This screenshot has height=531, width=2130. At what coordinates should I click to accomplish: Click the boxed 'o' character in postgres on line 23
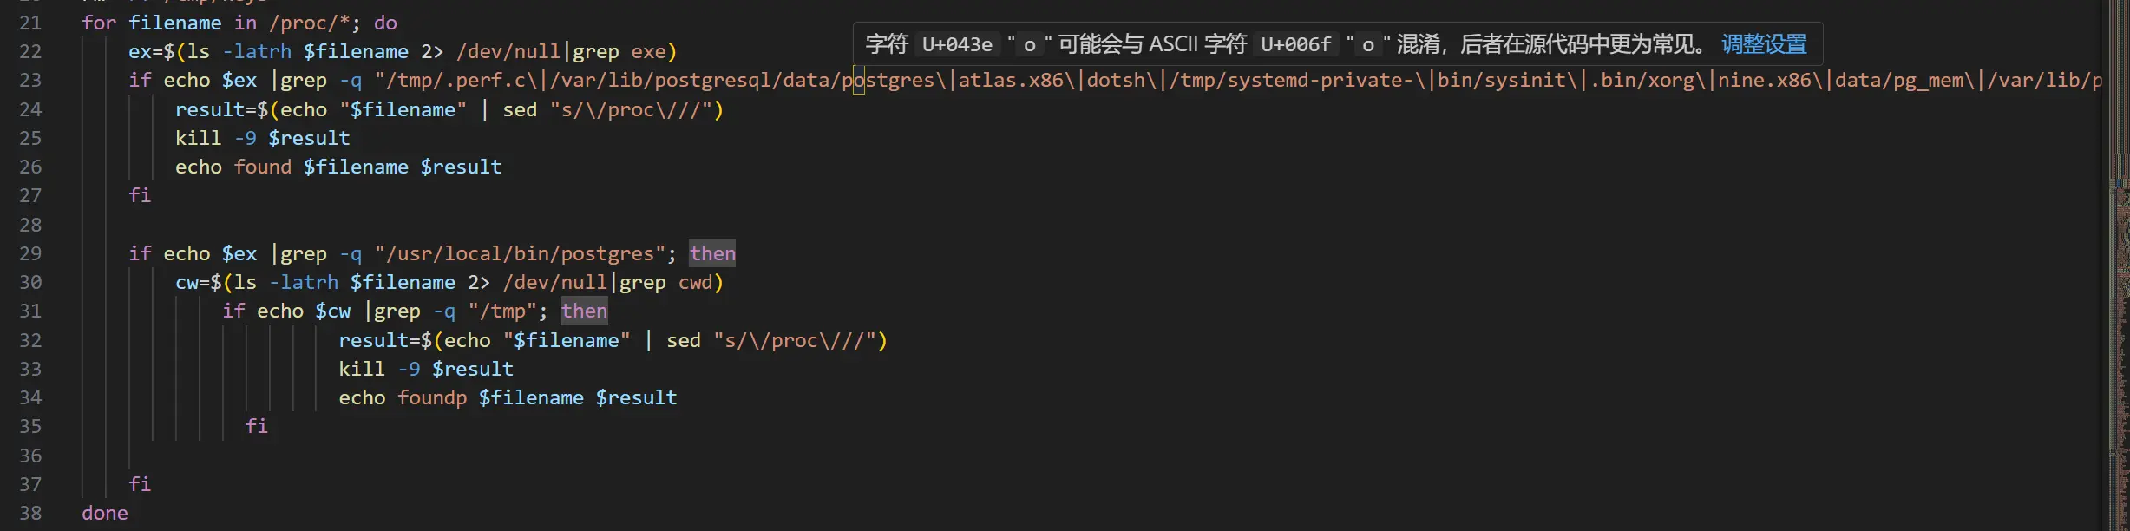coord(859,81)
